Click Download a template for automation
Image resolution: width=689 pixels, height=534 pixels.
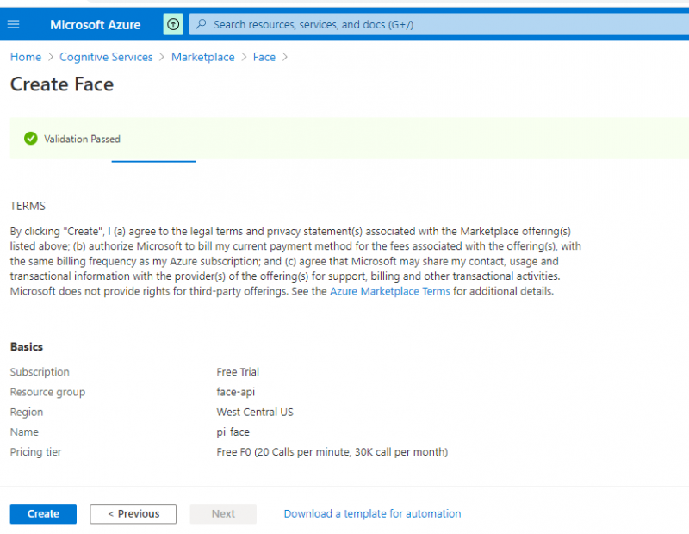click(x=372, y=513)
